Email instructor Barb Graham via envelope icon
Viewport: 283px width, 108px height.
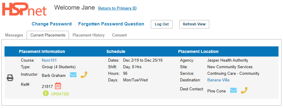[73, 75]
